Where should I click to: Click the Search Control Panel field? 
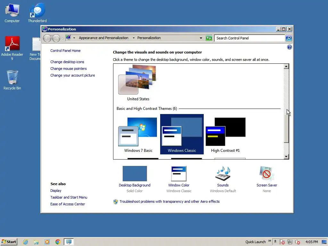[250, 38]
